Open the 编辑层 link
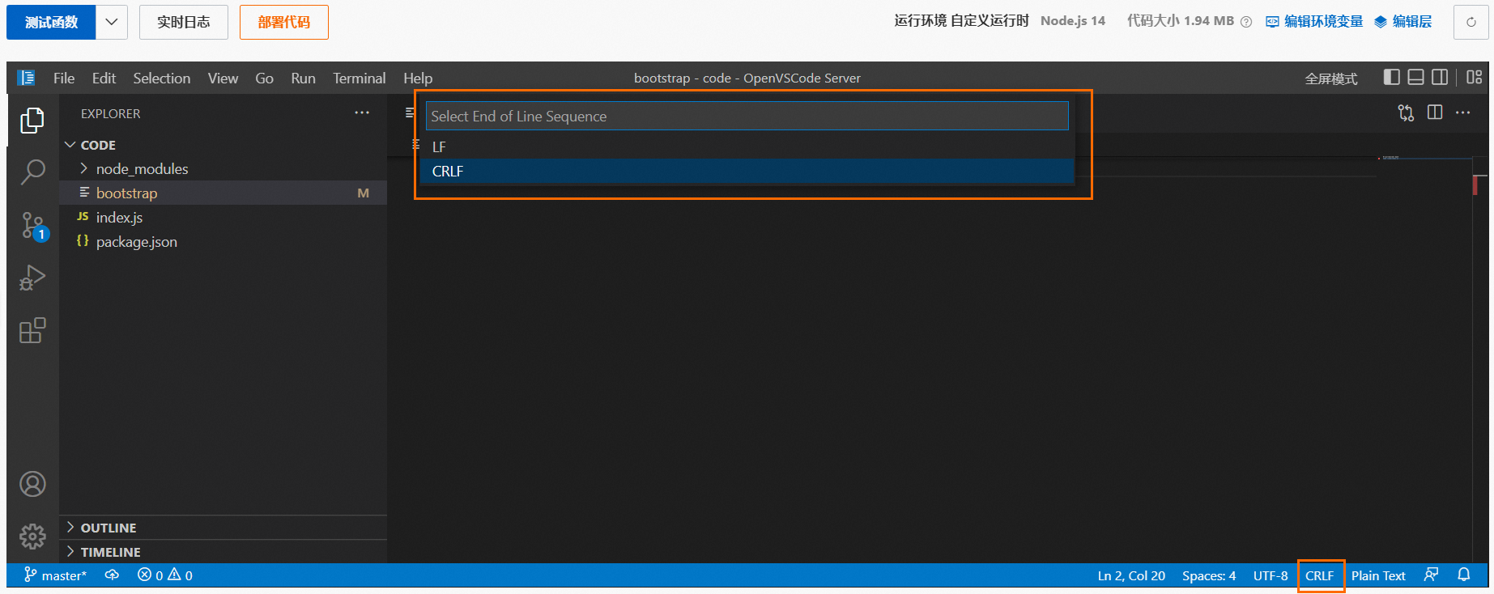Image resolution: width=1494 pixels, height=594 pixels. click(x=1403, y=21)
